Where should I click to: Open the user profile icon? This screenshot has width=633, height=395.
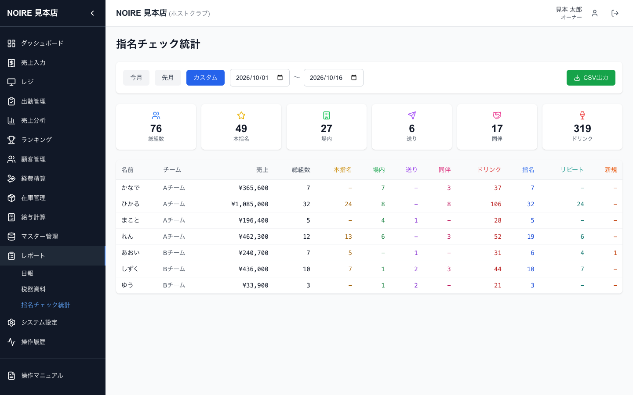coord(595,13)
